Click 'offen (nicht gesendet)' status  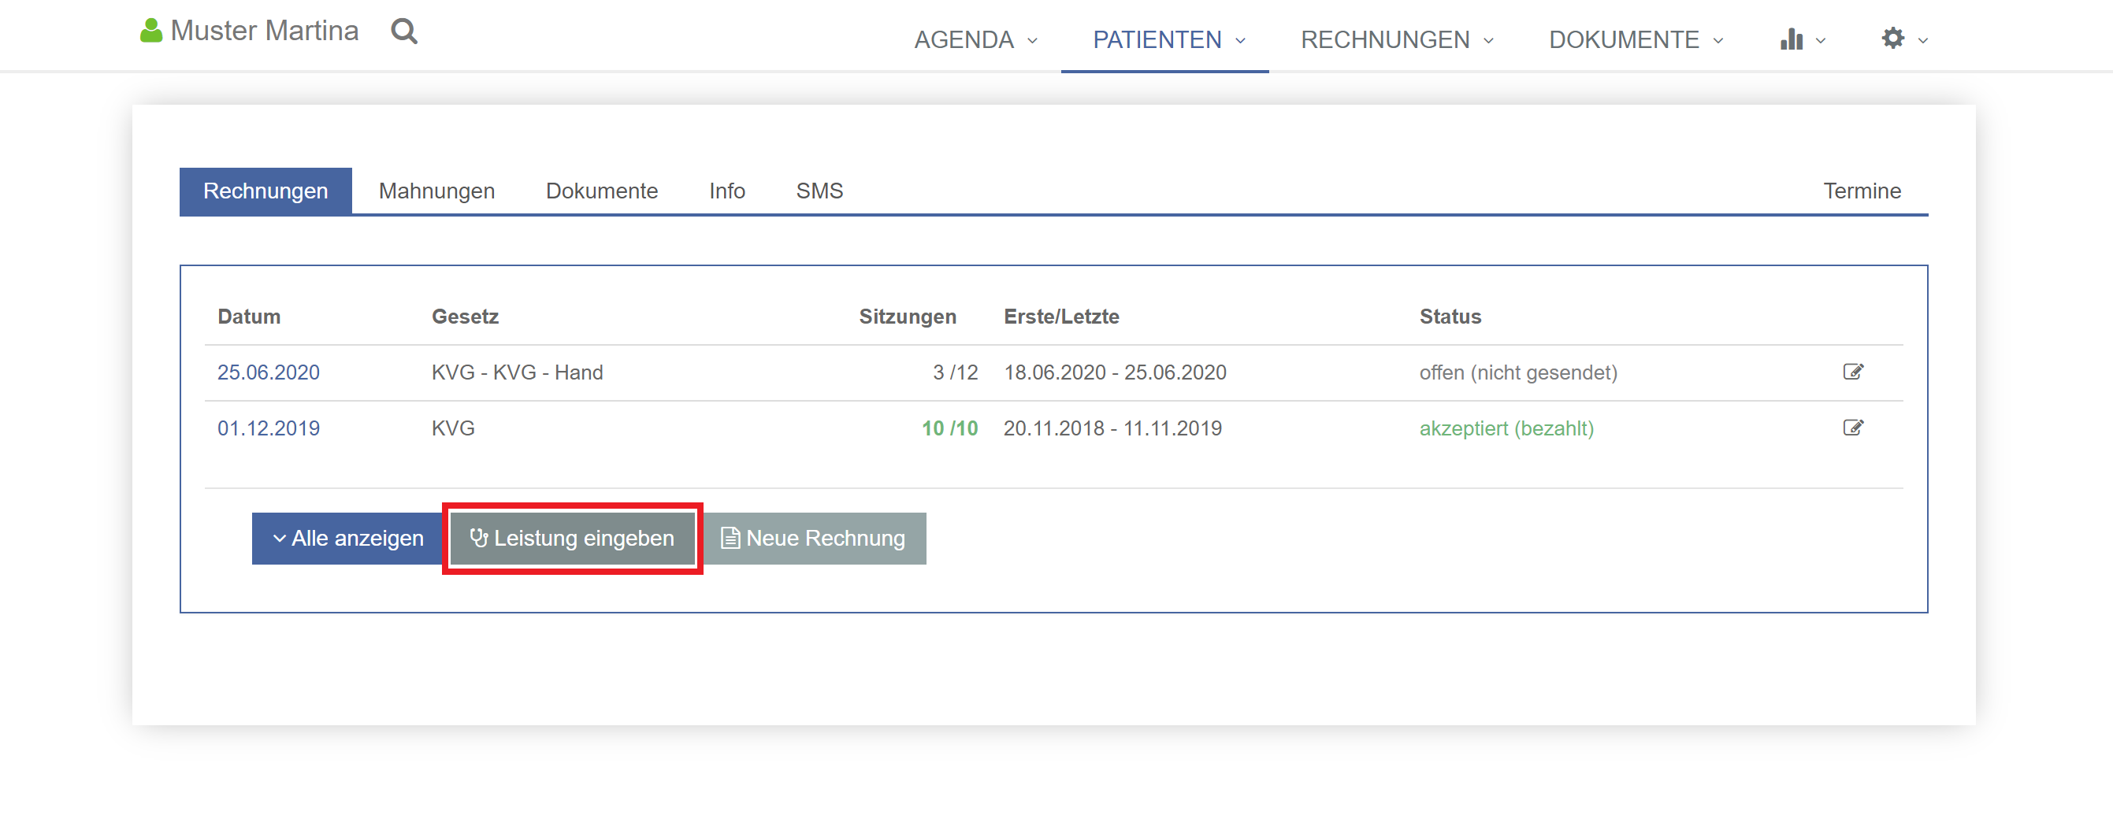1517,372
